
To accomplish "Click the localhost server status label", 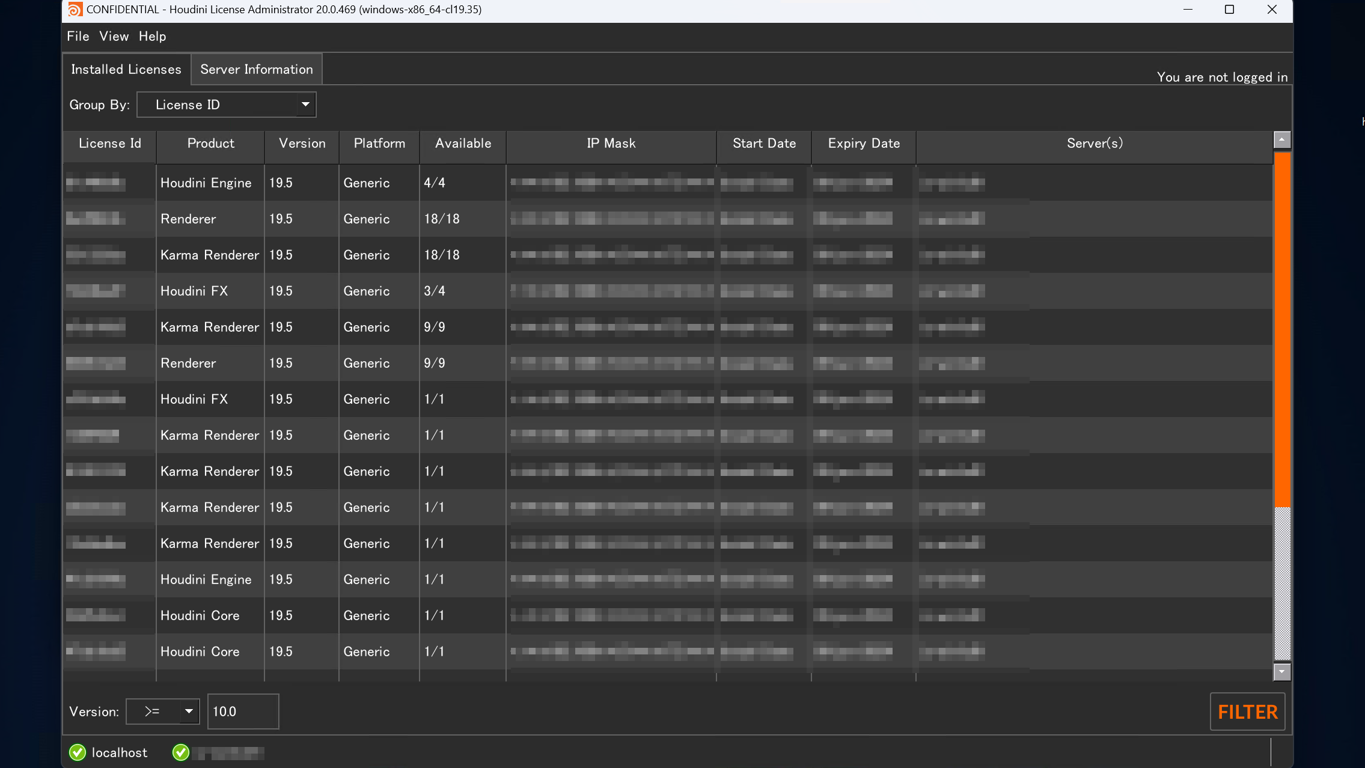I will (120, 752).
